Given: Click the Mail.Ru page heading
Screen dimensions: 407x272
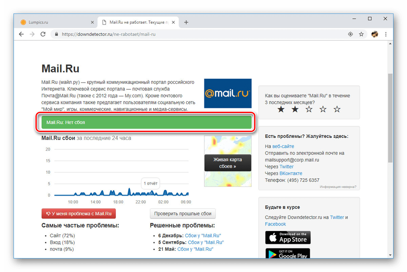Looking at the screenshot, I should pos(60,69).
